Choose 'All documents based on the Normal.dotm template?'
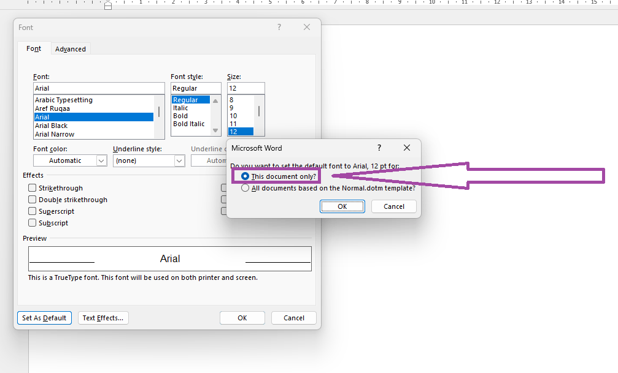Viewport: 618px width, 373px height. pyautogui.click(x=245, y=188)
